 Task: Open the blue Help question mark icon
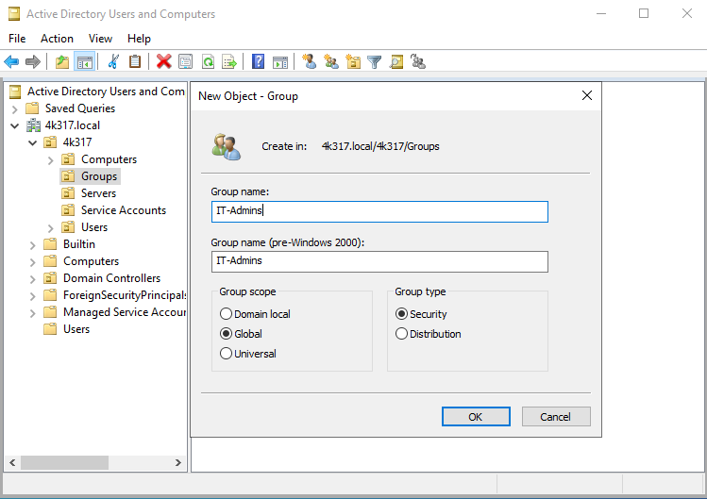click(x=259, y=61)
